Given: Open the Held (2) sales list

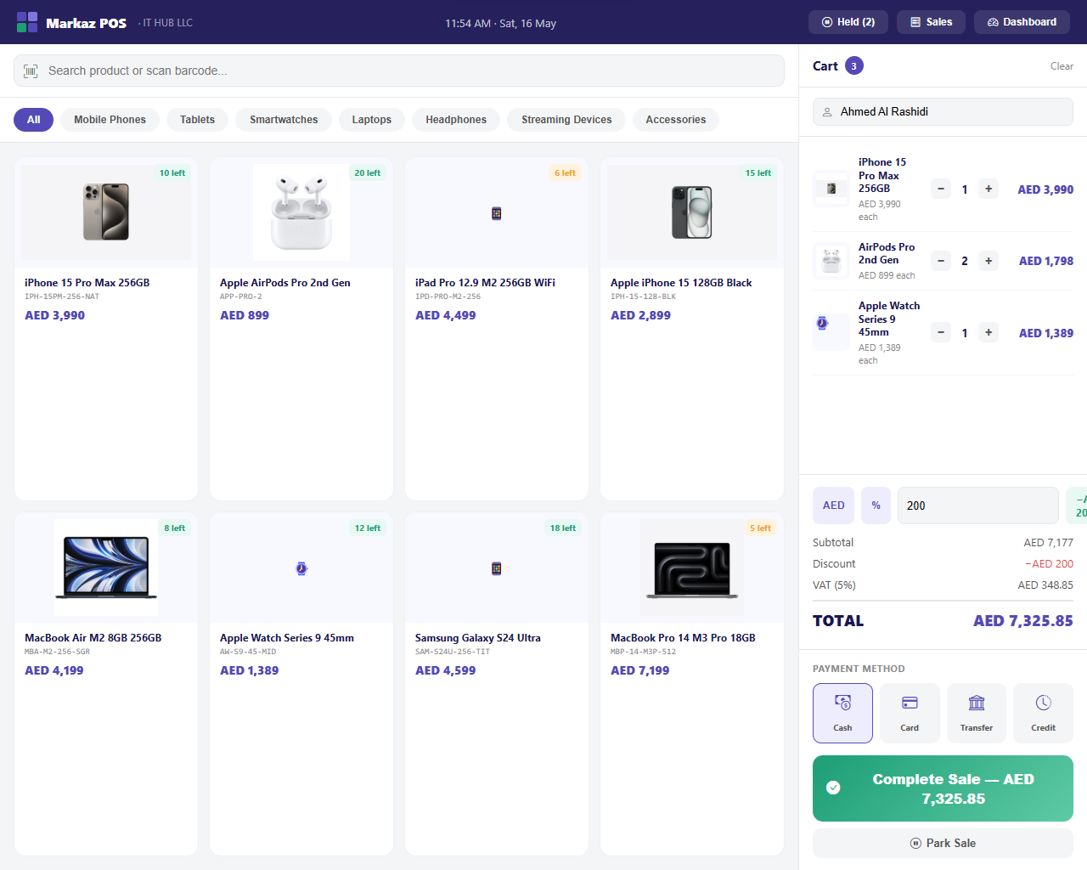Looking at the screenshot, I should [x=848, y=22].
